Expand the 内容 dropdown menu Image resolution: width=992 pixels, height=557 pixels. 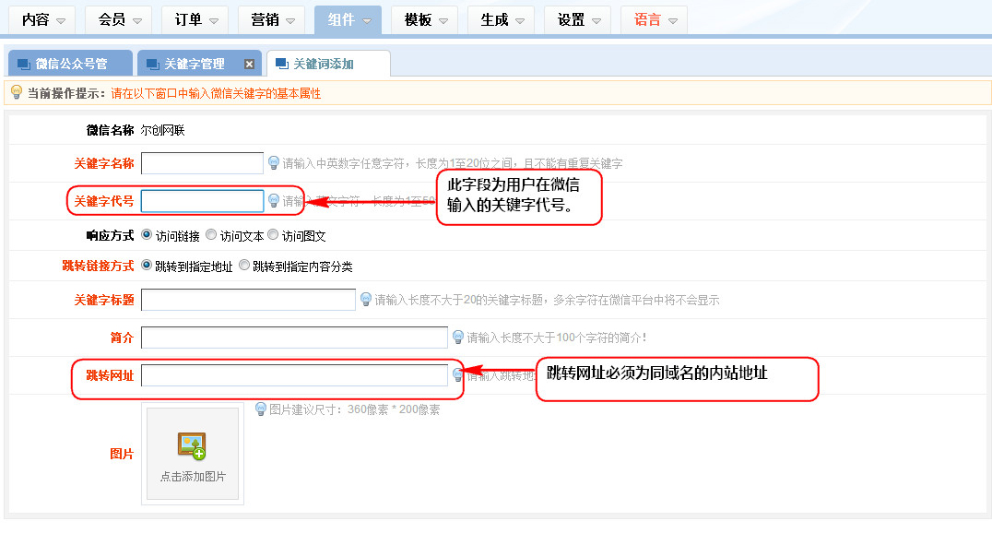(x=44, y=19)
